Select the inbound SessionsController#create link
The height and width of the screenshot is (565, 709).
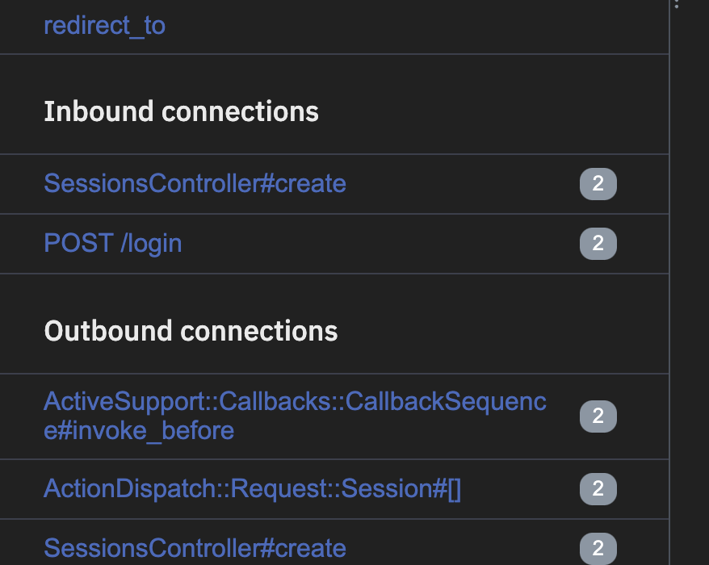tap(195, 184)
